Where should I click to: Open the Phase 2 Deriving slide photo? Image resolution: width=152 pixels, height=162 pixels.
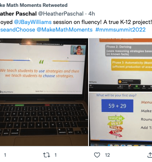pyautogui.click(x=120, y=65)
